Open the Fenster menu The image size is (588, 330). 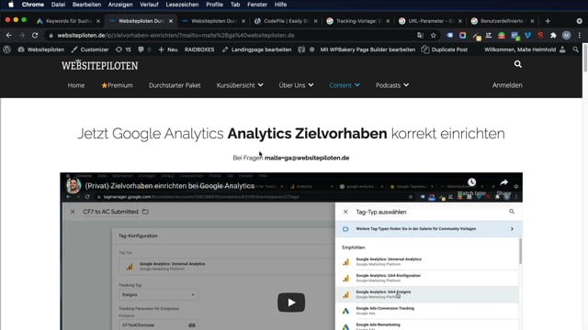click(257, 5)
